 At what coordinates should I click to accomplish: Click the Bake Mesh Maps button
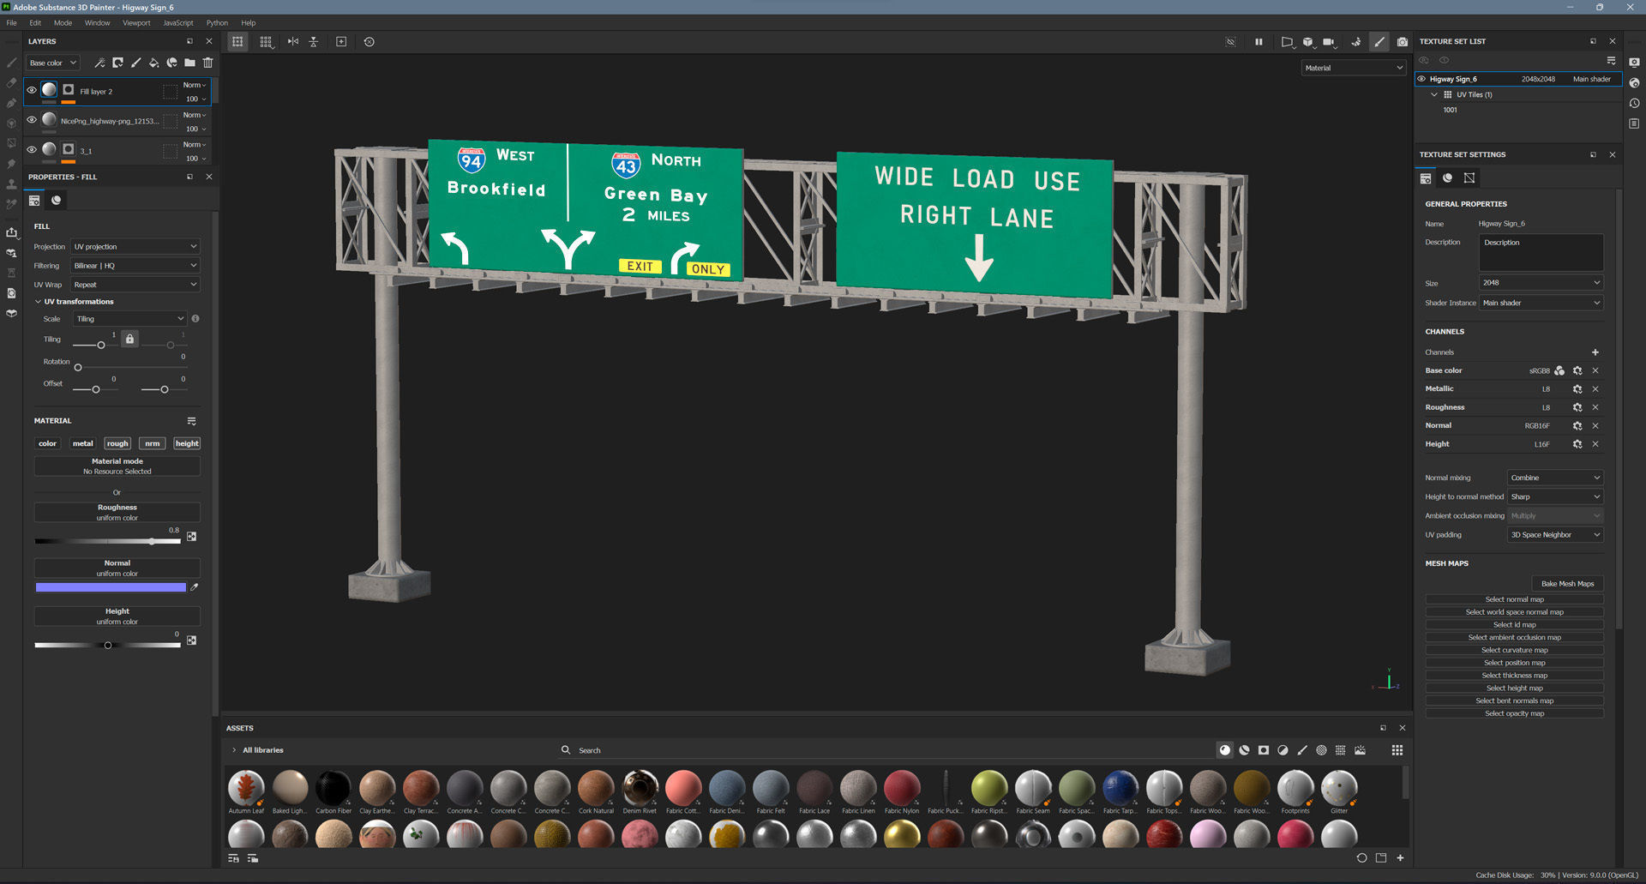[x=1567, y=584]
